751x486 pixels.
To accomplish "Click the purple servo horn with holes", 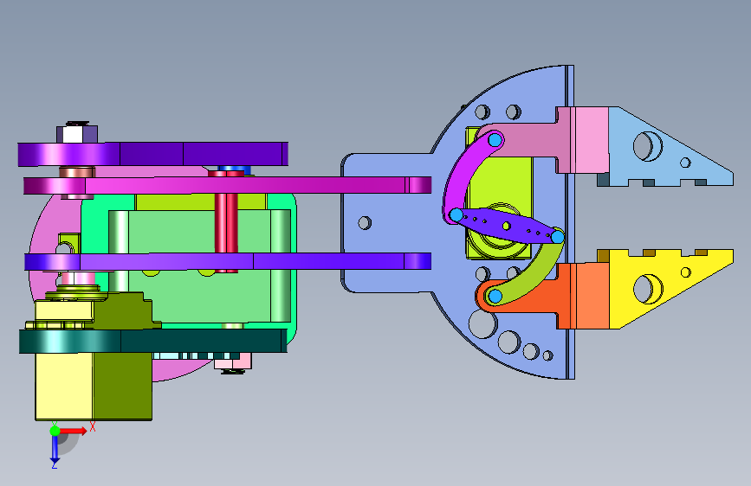I will coord(507,225).
